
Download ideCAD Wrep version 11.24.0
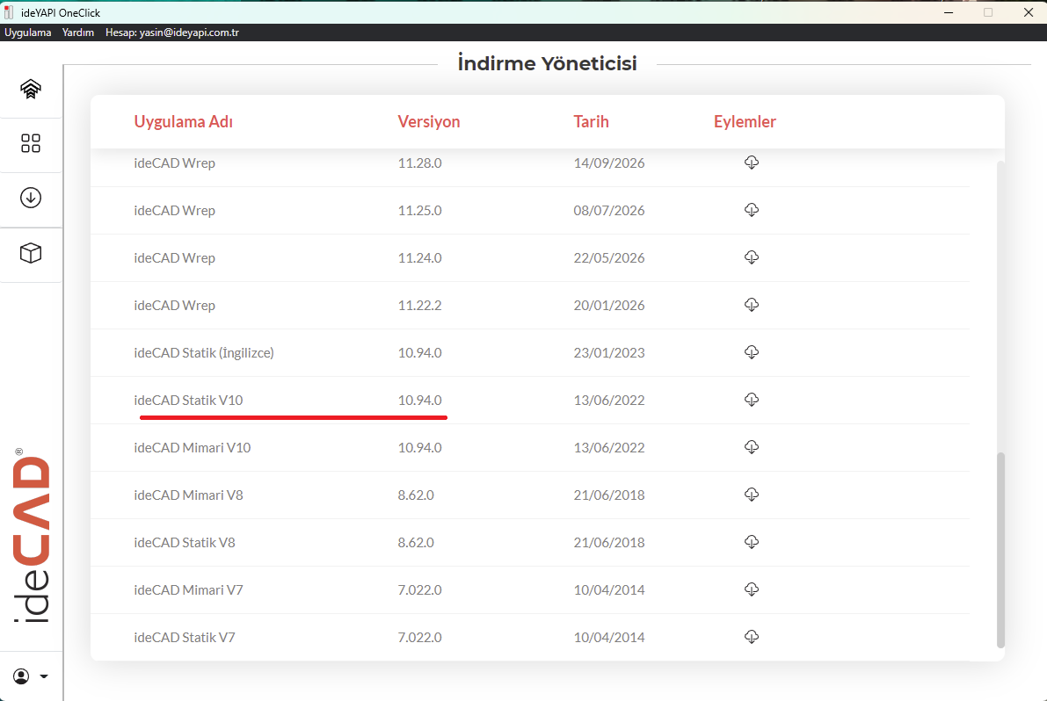[x=752, y=257]
